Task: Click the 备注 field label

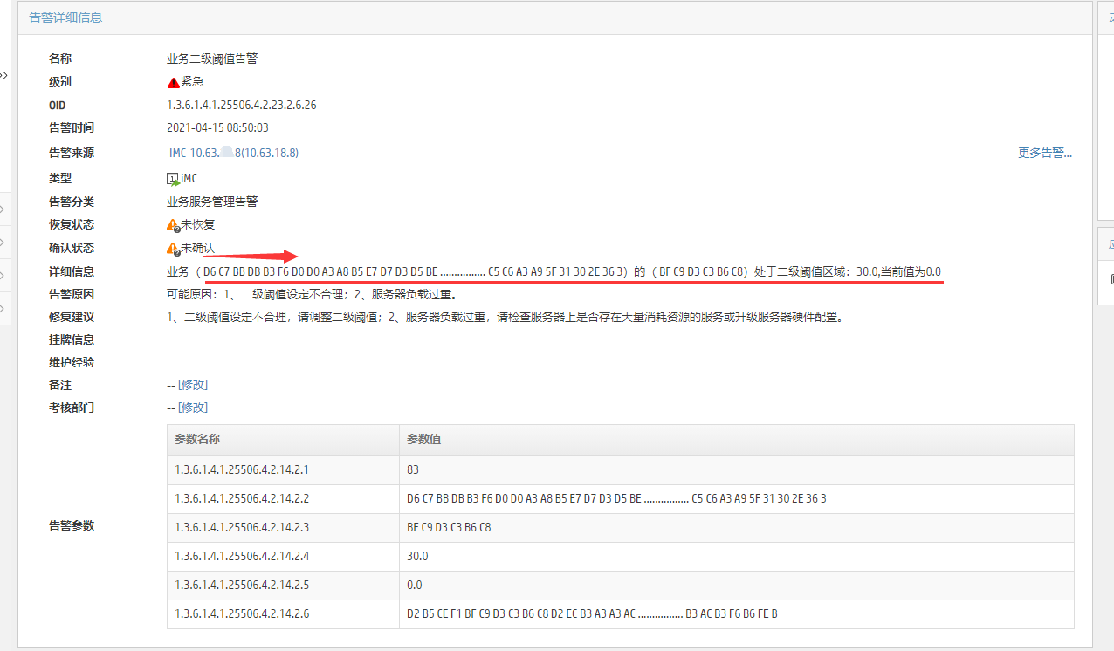Action: [60, 385]
